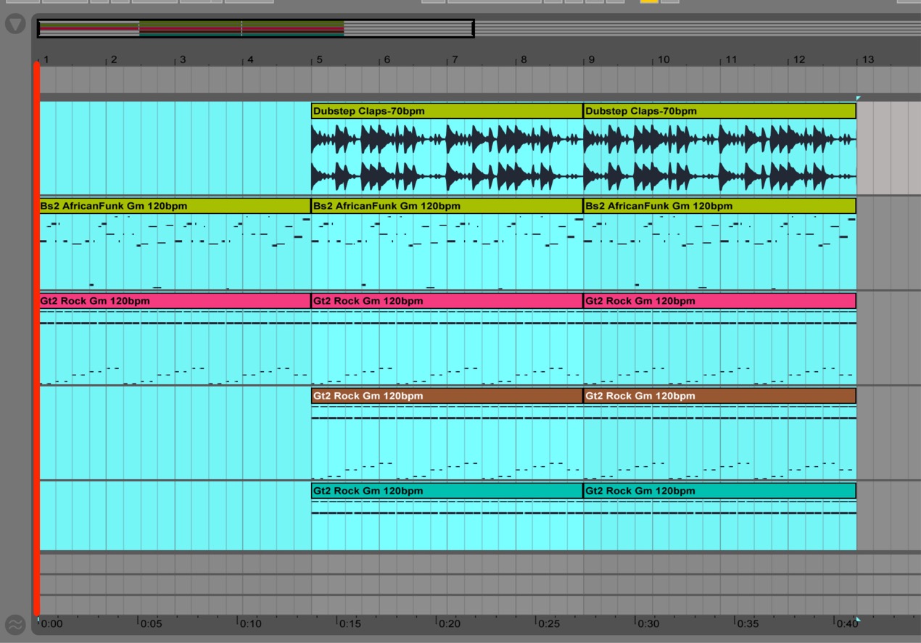The image size is (921, 643).
Task: Select the pink Gt2 Rock clip starting at bar 1
Action: [175, 301]
